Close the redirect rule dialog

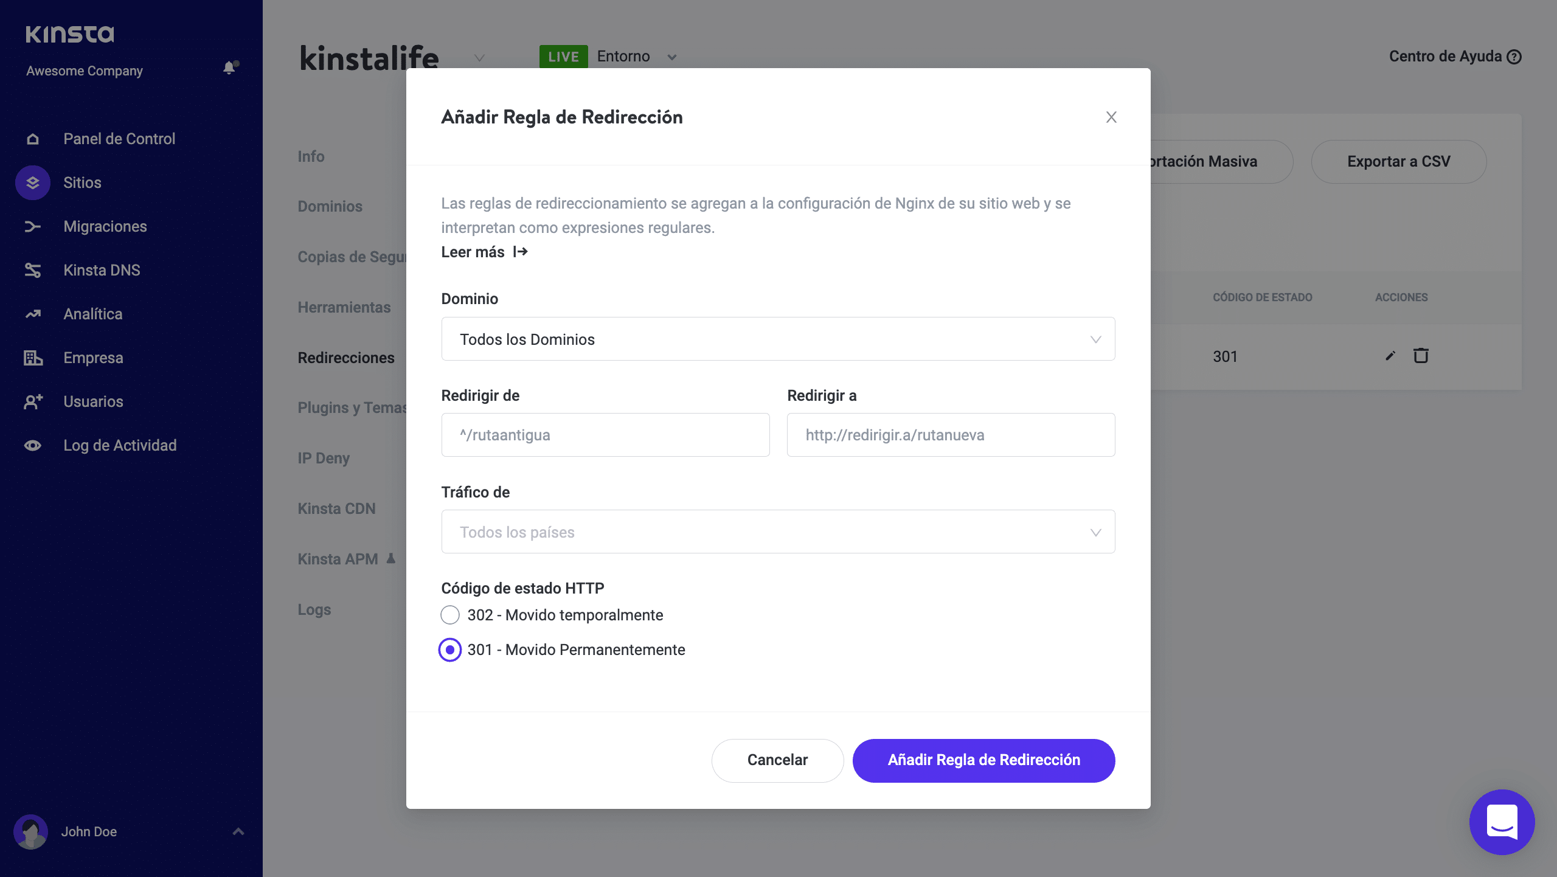[1111, 117]
